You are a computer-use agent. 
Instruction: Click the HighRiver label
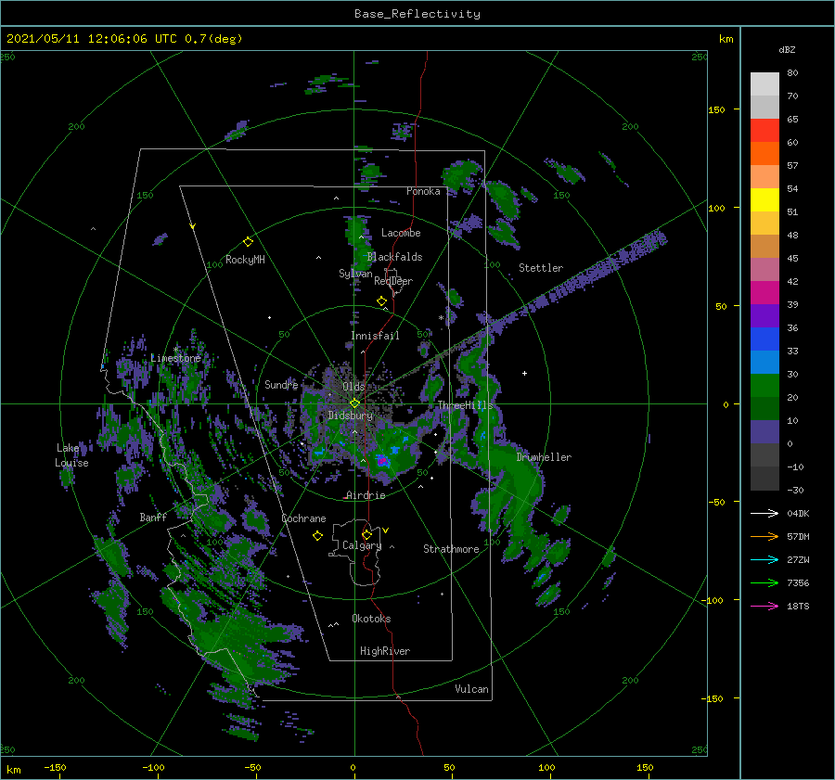click(x=385, y=651)
